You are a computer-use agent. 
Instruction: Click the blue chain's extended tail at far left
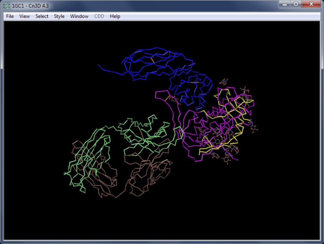[104, 69]
